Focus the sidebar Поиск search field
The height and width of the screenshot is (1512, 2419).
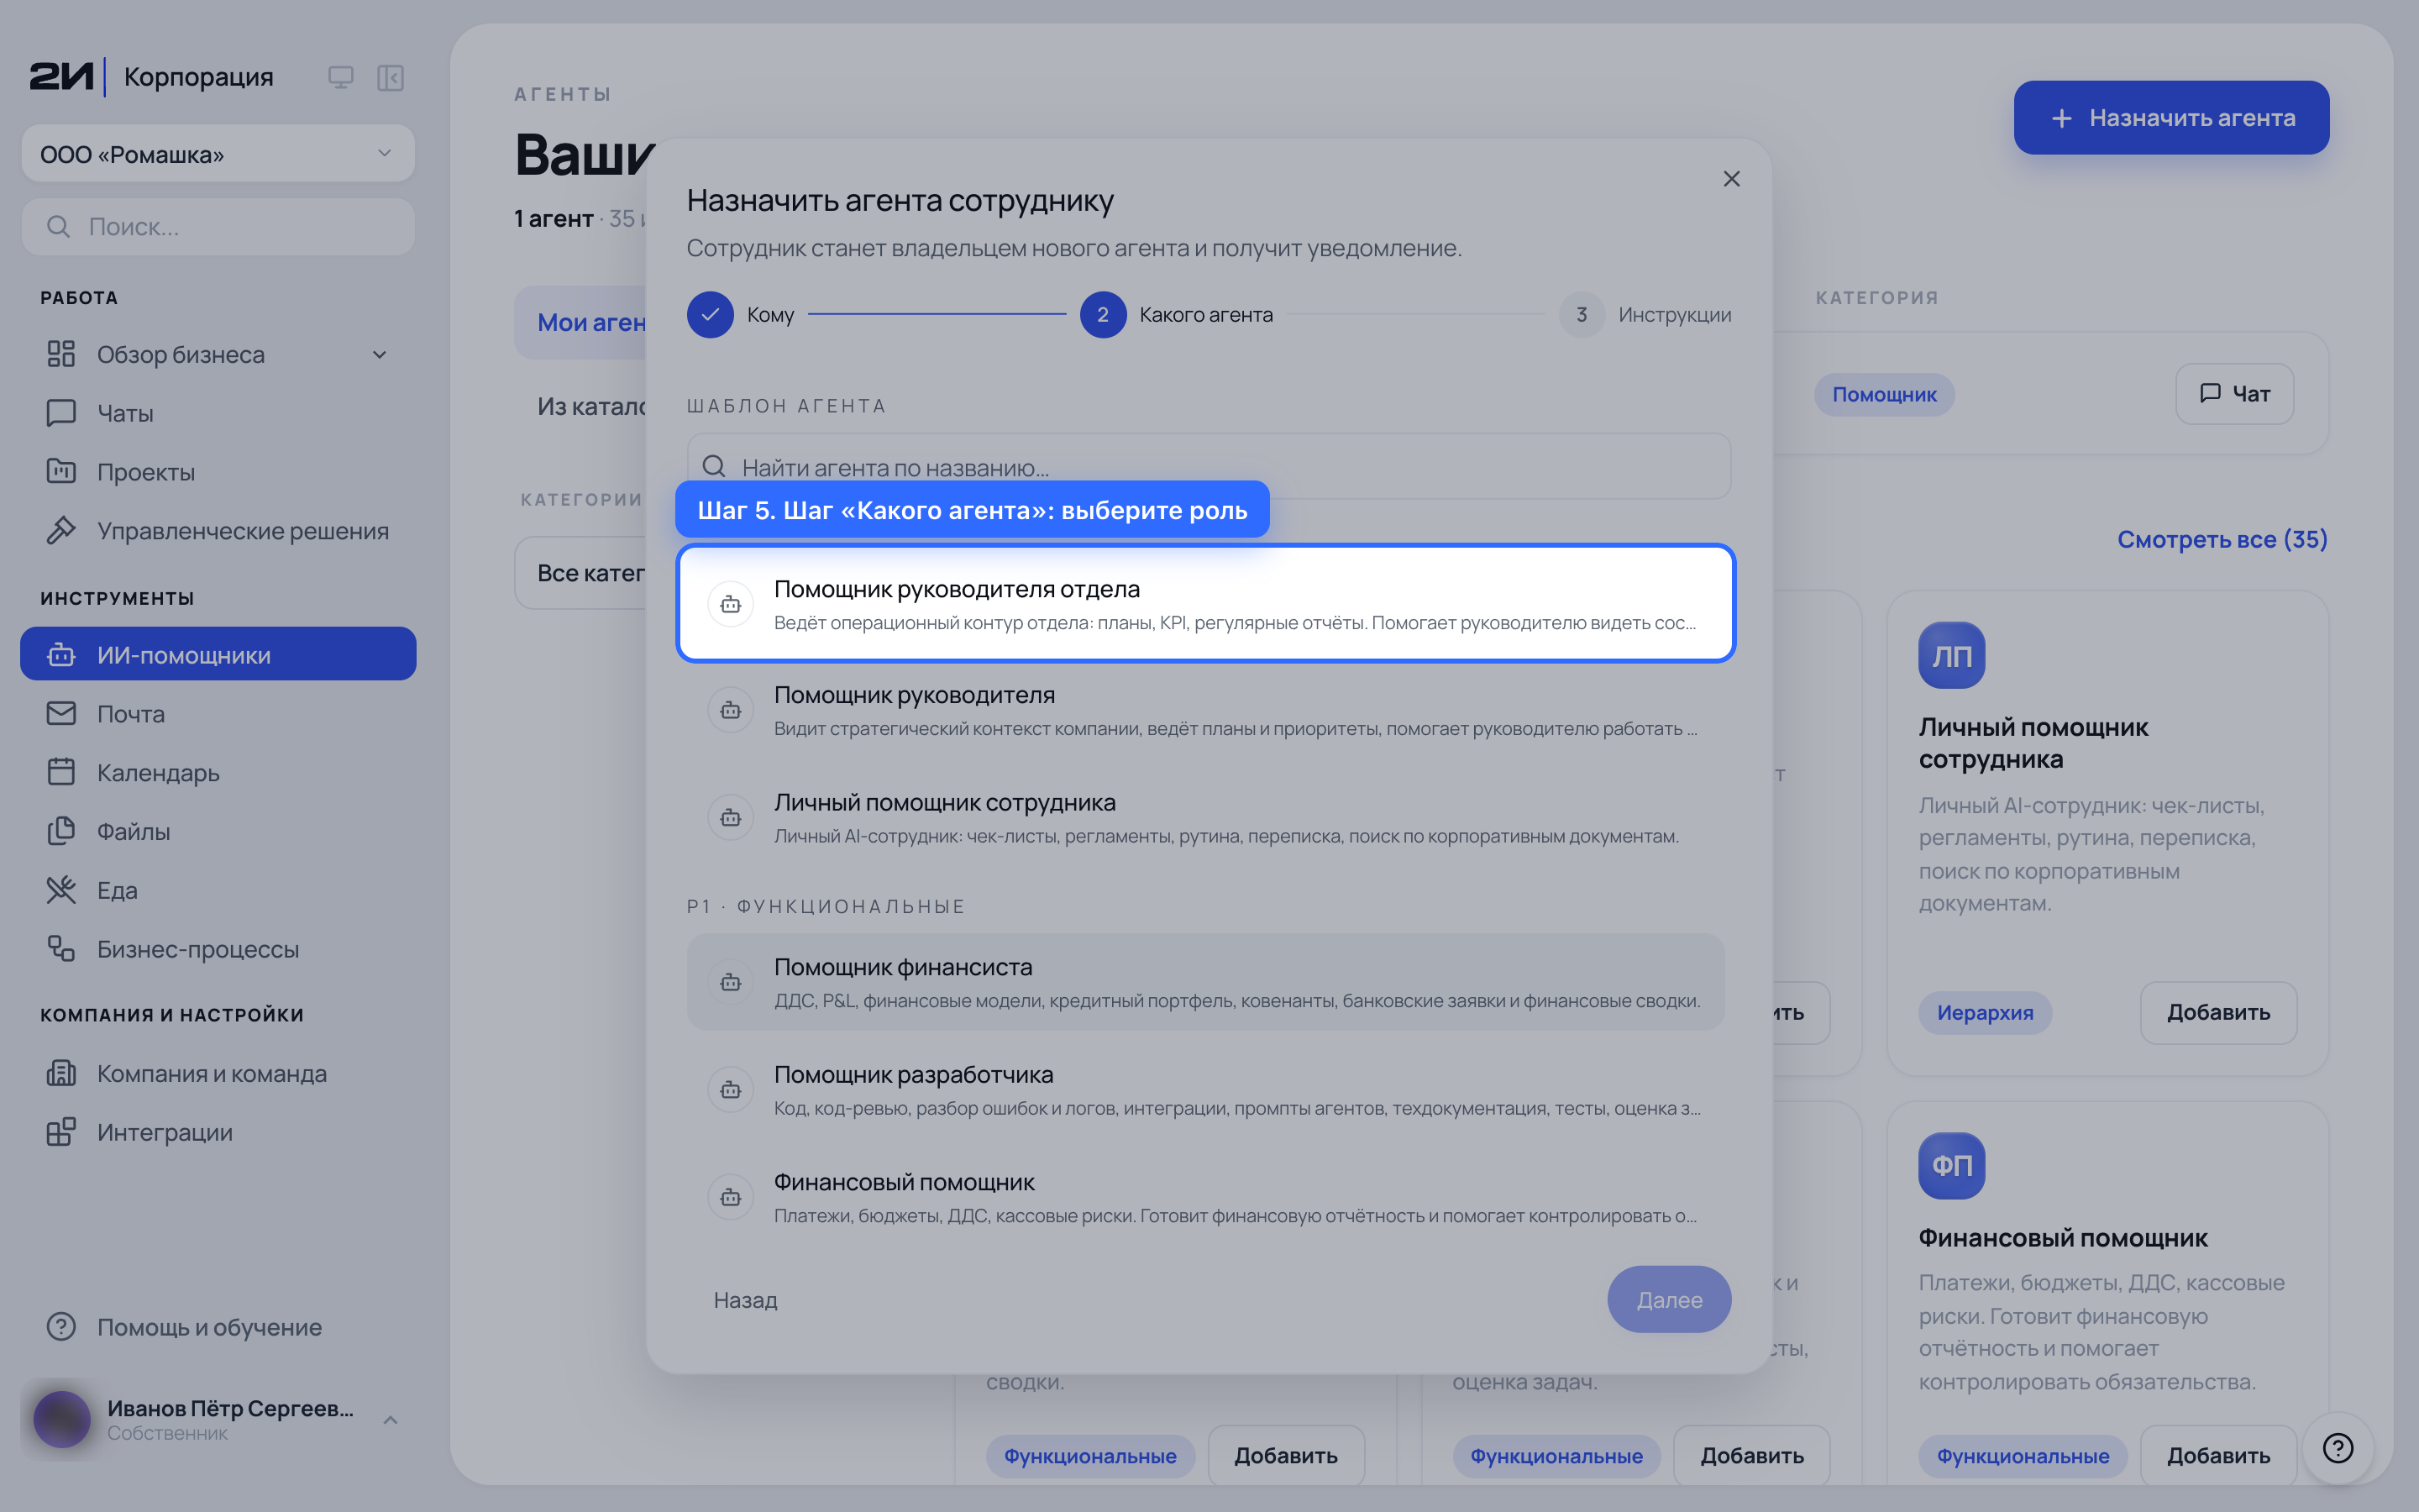click(218, 227)
